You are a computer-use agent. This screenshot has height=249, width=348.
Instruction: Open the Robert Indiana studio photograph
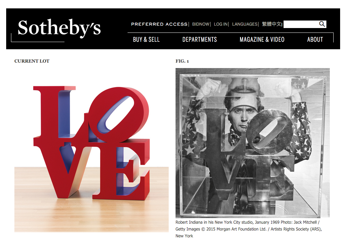[x=253, y=143]
